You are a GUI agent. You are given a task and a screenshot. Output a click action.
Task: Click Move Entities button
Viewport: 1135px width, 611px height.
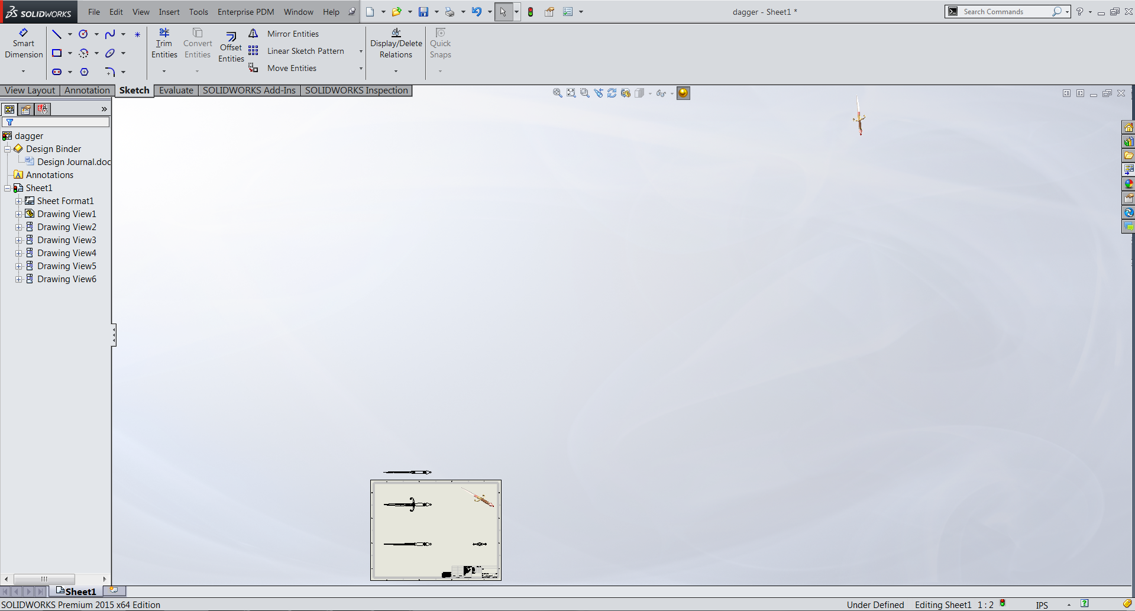(x=283, y=69)
